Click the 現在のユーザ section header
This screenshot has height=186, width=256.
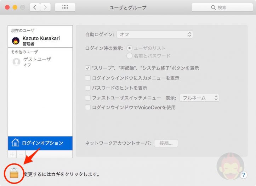23,30
